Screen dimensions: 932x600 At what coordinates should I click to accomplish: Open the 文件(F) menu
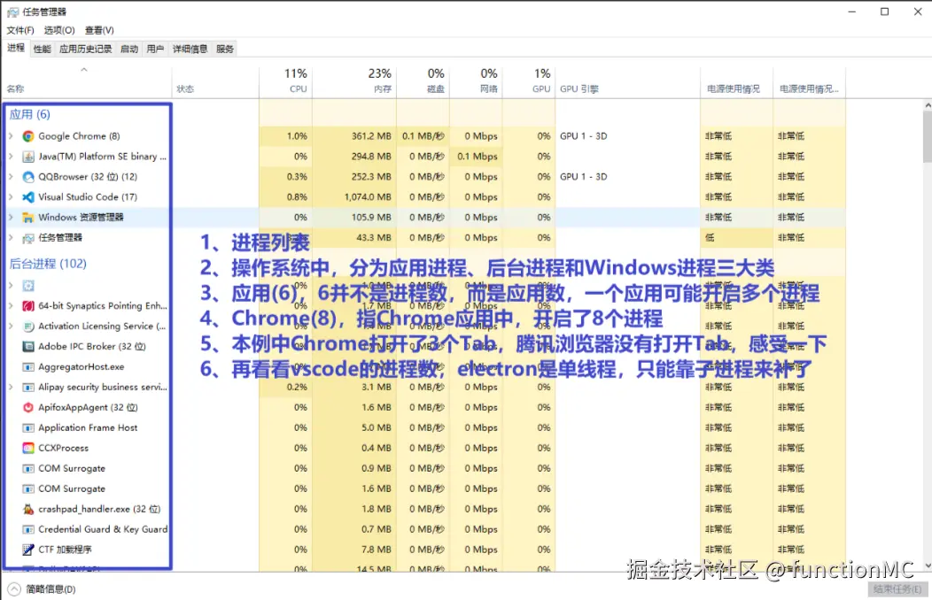[x=20, y=30]
